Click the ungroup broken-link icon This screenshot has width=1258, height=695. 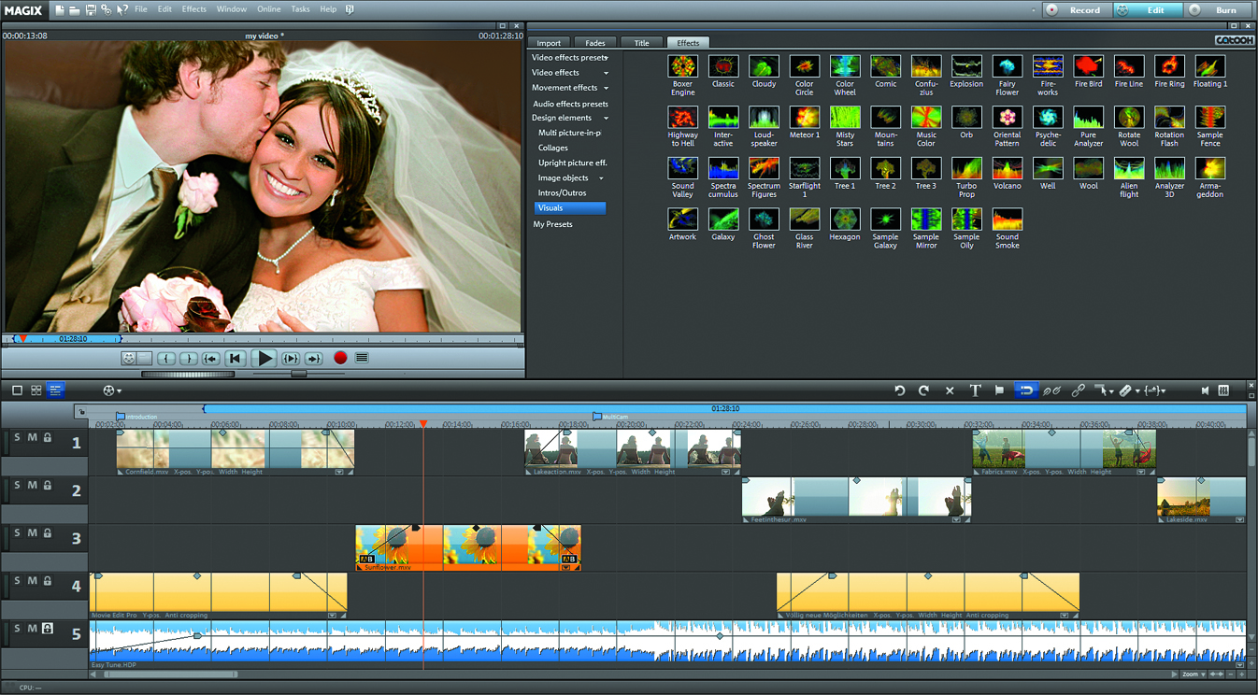1052,390
